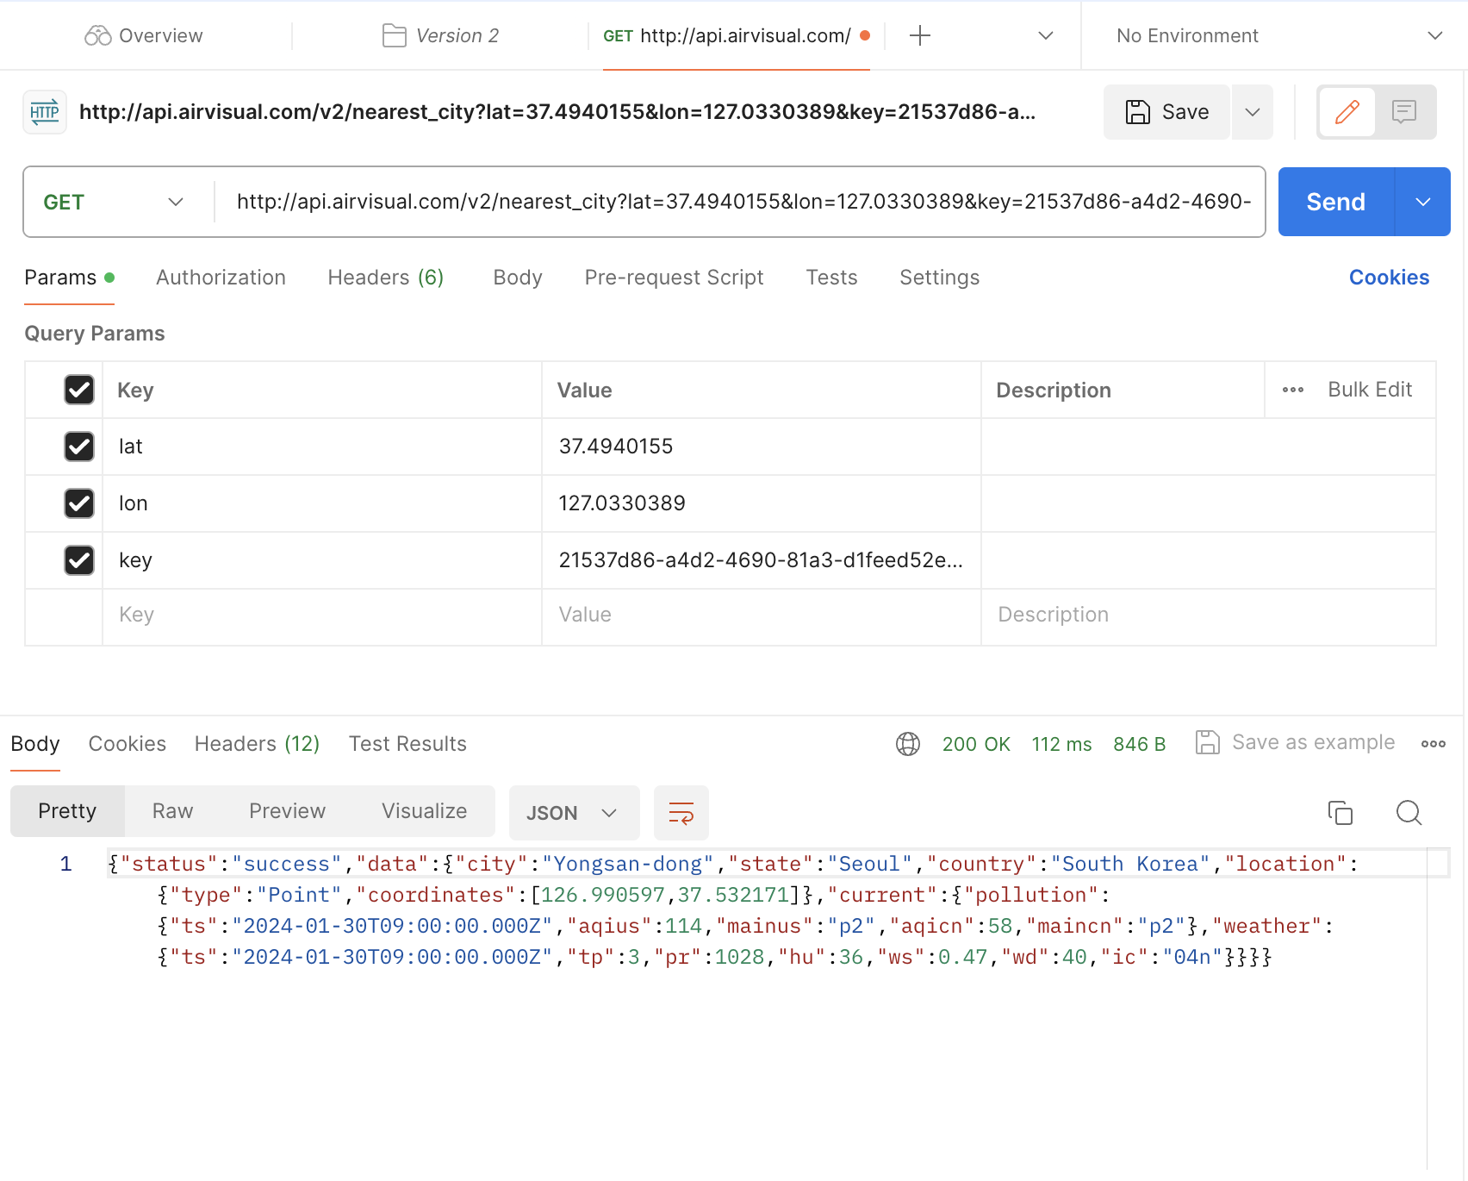Open the Authorization tab

coord(221,278)
